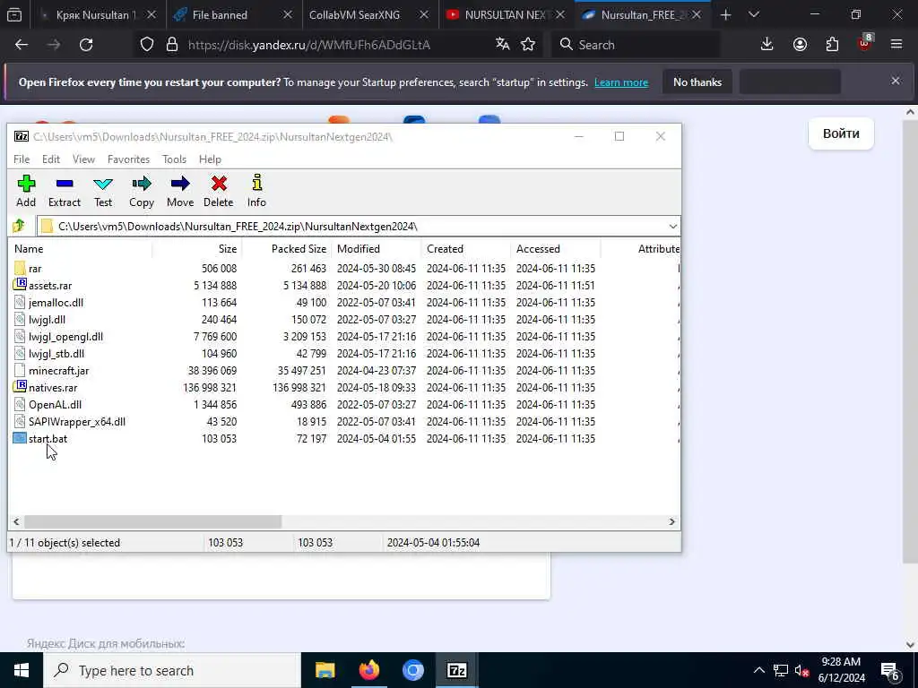Open the Tools menu in 7-Zip
This screenshot has width=918, height=688.
tap(175, 159)
